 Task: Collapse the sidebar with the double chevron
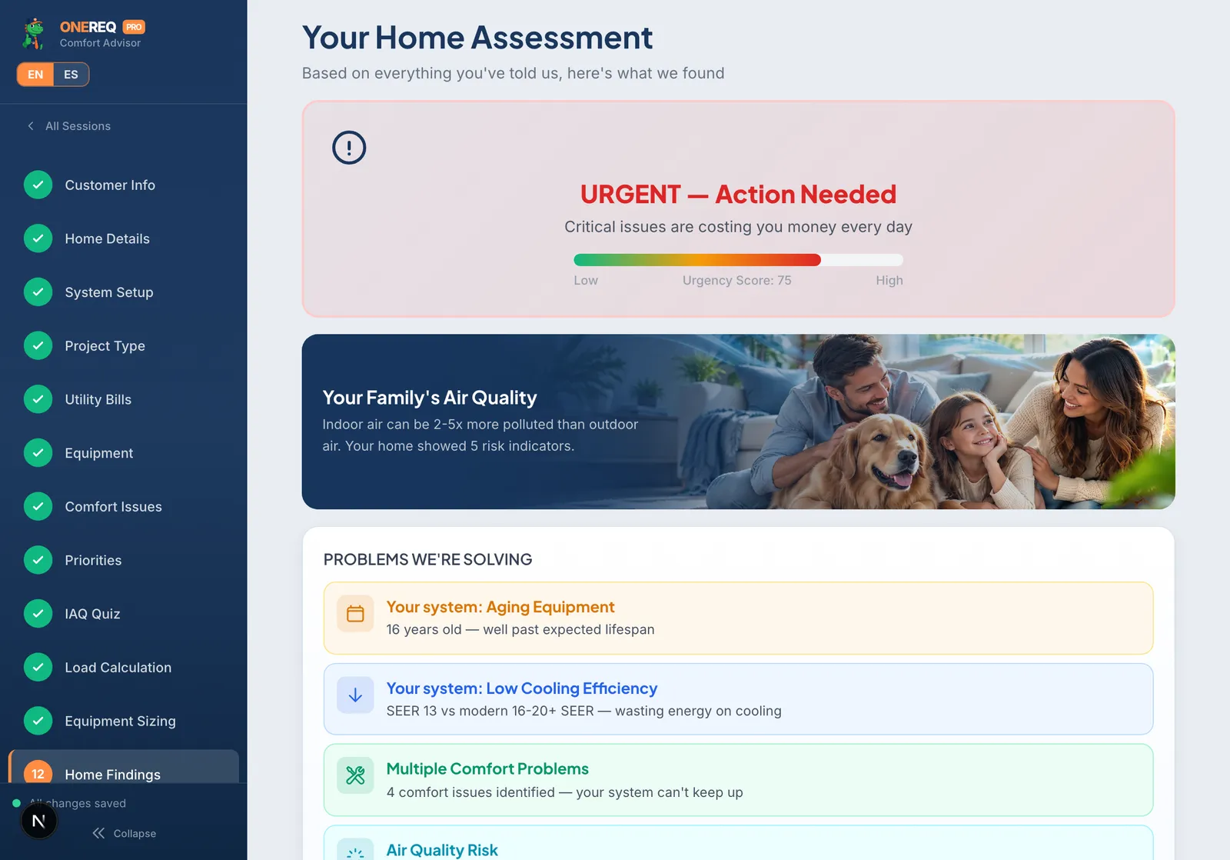(98, 833)
